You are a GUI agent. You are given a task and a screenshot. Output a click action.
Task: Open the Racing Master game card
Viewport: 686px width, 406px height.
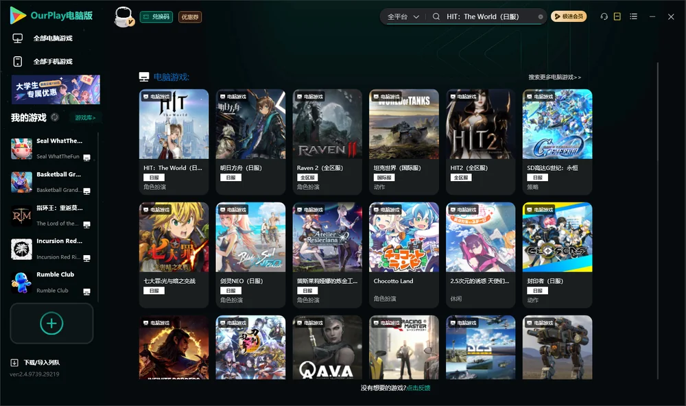tap(404, 348)
